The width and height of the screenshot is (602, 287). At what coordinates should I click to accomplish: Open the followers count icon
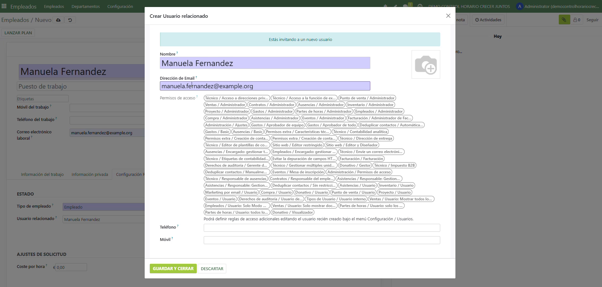click(x=577, y=20)
